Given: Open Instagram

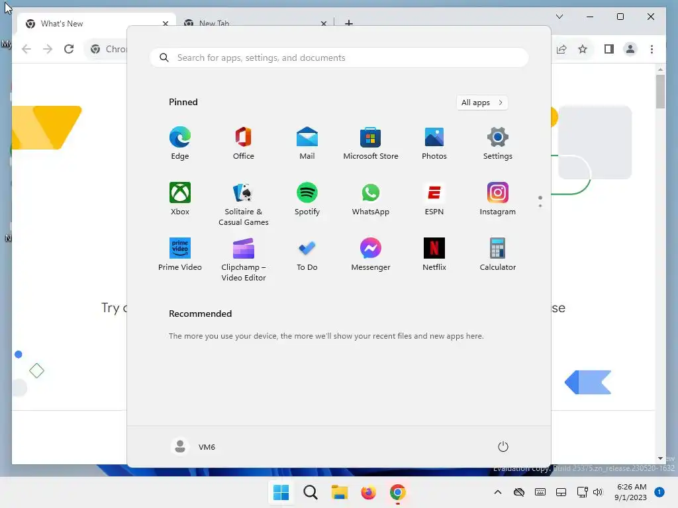Looking at the screenshot, I should click(498, 198).
